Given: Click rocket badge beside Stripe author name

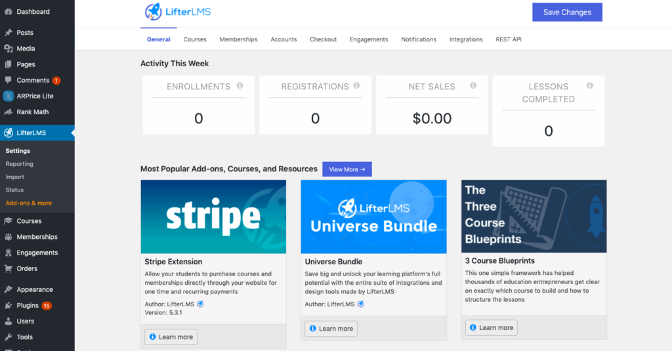Looking at the screenshot, I should tap(200, 304).
